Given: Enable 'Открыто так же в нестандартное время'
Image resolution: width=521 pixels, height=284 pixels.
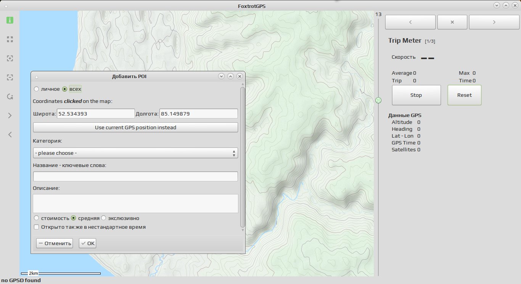Looking at the screenshot, I should (37, 227).
